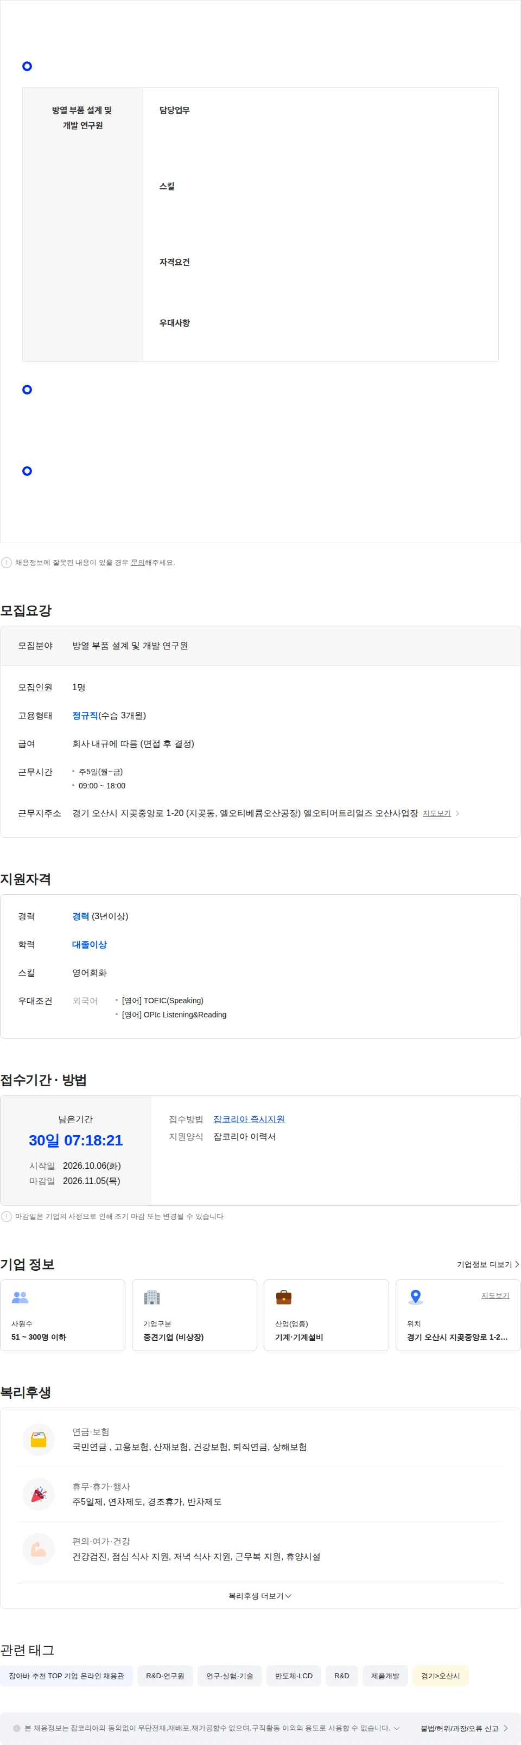Open 지도보기 in the 위치 card

[x=495, y=1295]
